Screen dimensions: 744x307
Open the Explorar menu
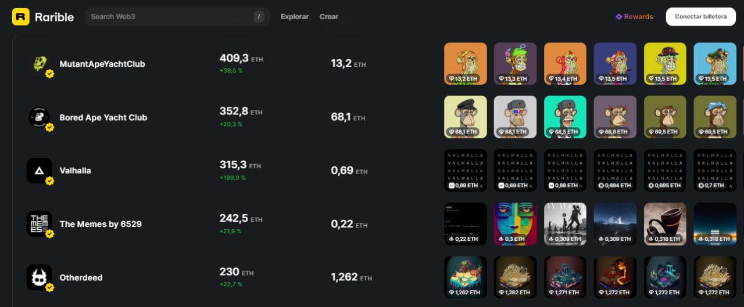tap(295, 17)
